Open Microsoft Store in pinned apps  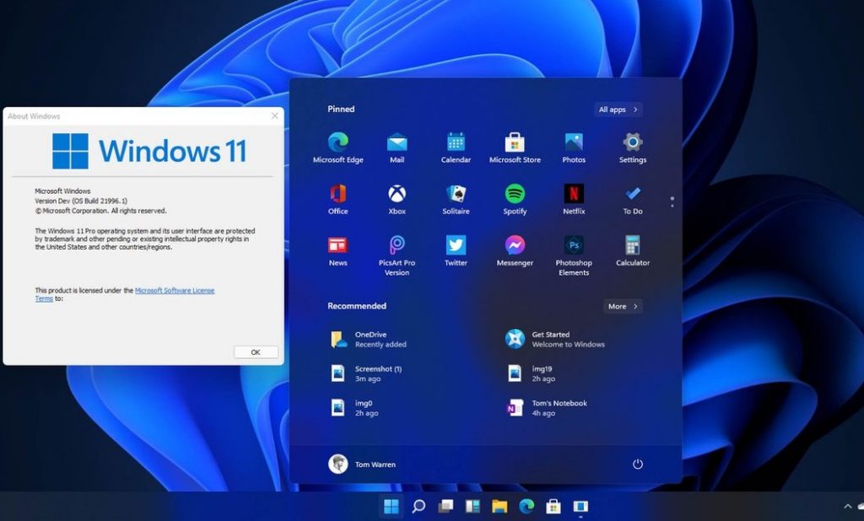tap(515, 148)
